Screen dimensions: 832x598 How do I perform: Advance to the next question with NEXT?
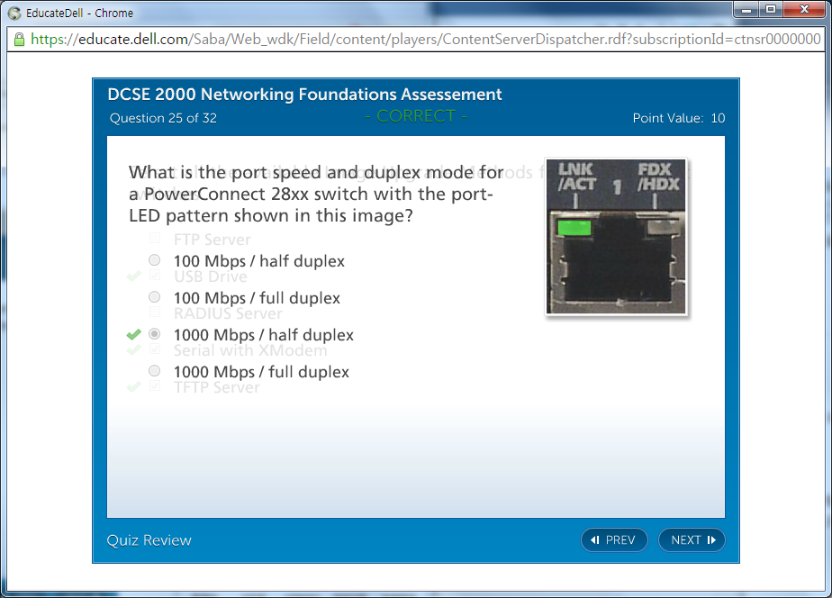[x=692, y=539]
